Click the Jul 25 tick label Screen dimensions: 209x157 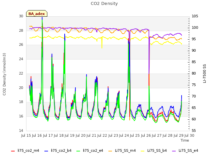[x=135, y=135]
